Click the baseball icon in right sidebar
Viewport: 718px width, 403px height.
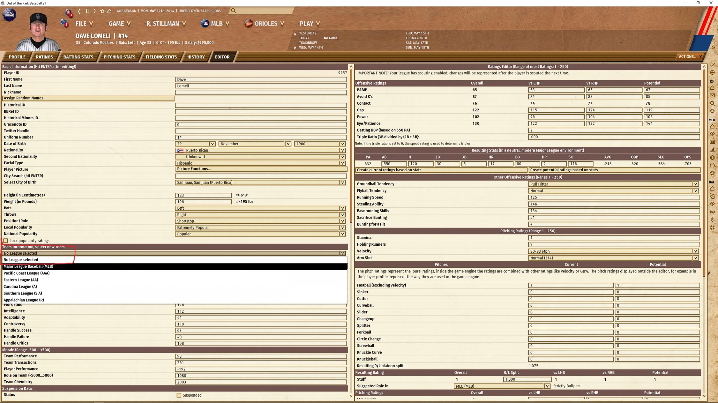tap(712, 158)
